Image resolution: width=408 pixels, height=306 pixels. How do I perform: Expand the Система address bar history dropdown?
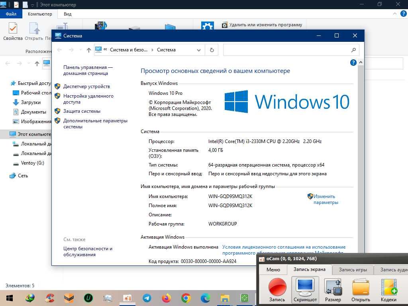click(x=199, y=50)
